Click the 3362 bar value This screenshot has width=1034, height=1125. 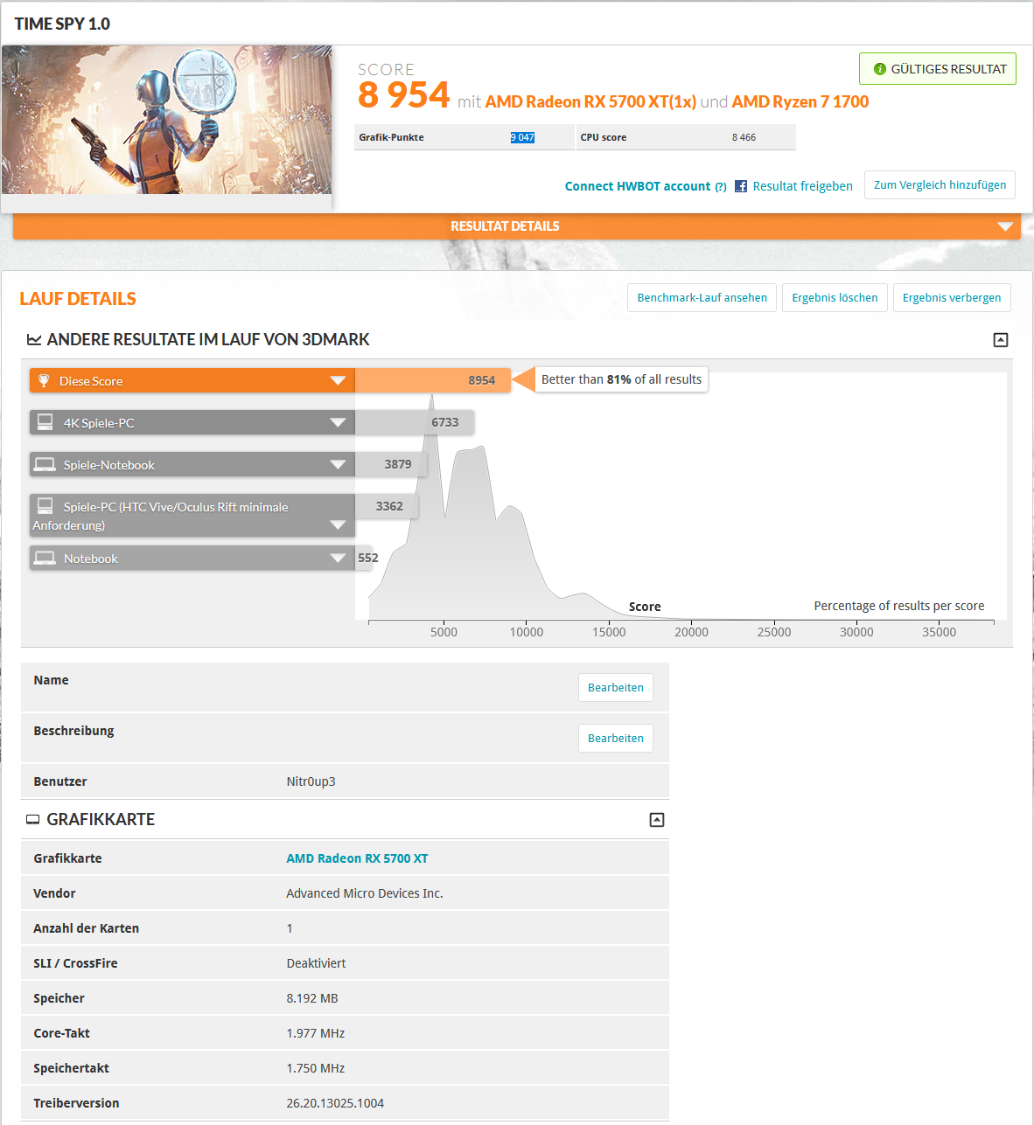[389, 506]
